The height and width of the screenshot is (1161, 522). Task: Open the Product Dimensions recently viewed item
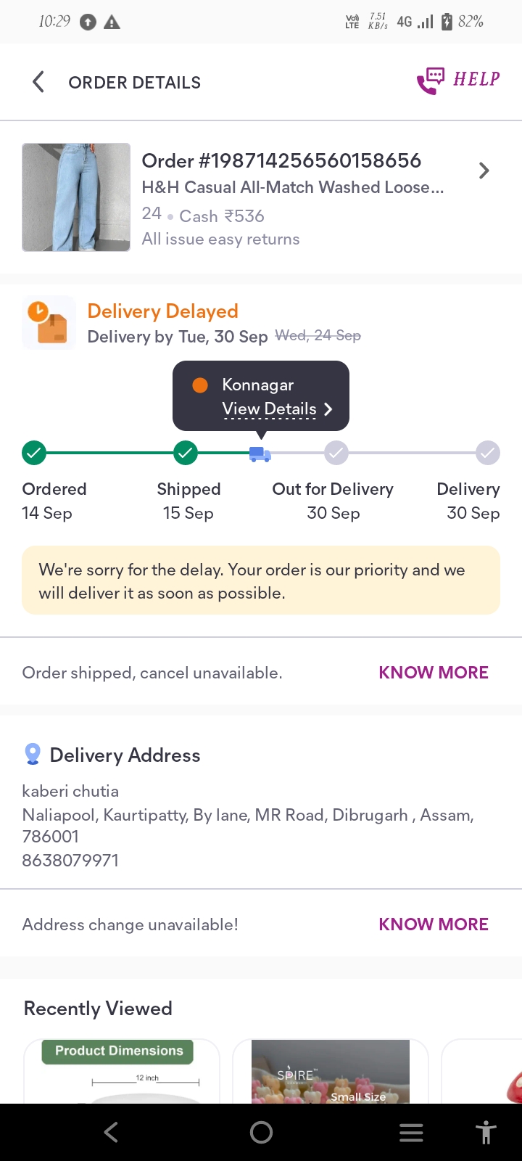click(x=121, y=1071)
